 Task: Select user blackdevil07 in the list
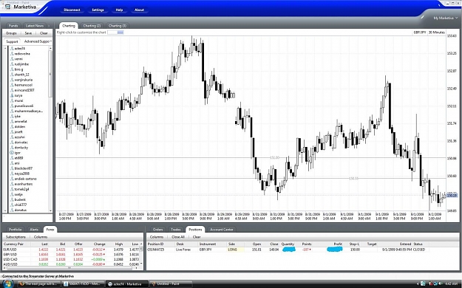[x=23, y=168]
